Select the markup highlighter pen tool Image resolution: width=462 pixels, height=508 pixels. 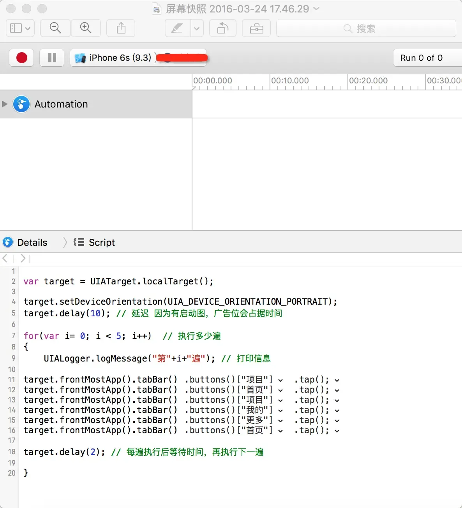click(177, 28)
